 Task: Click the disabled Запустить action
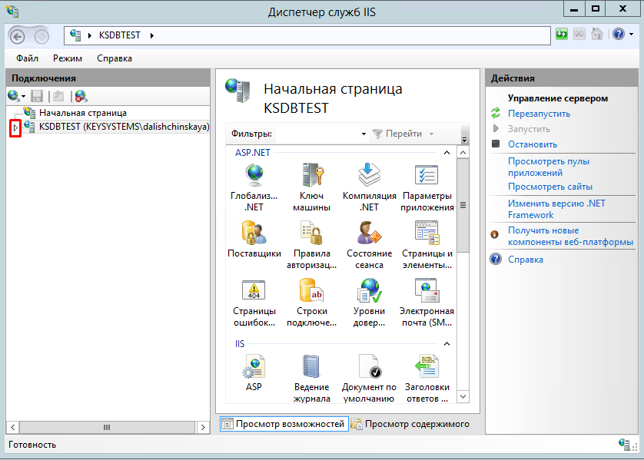point(529,129)
